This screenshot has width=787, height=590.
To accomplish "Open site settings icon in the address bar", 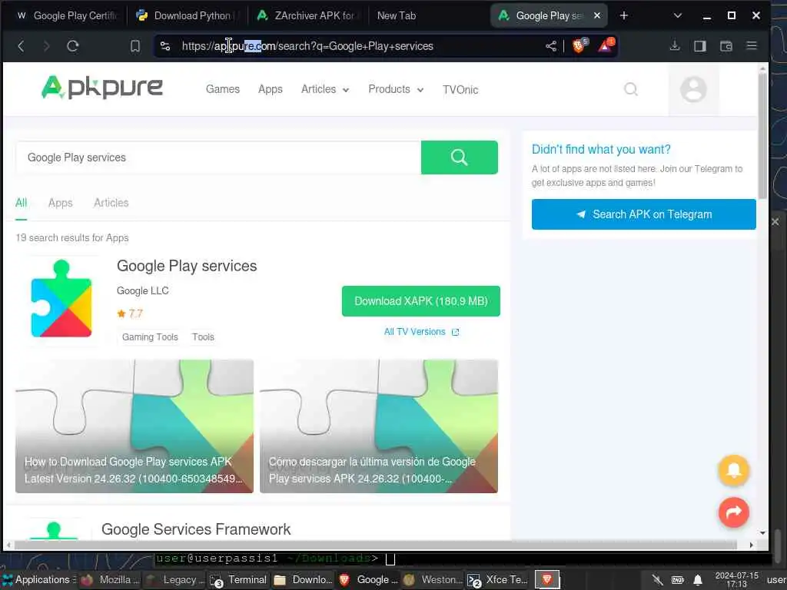I will point(165,46).
